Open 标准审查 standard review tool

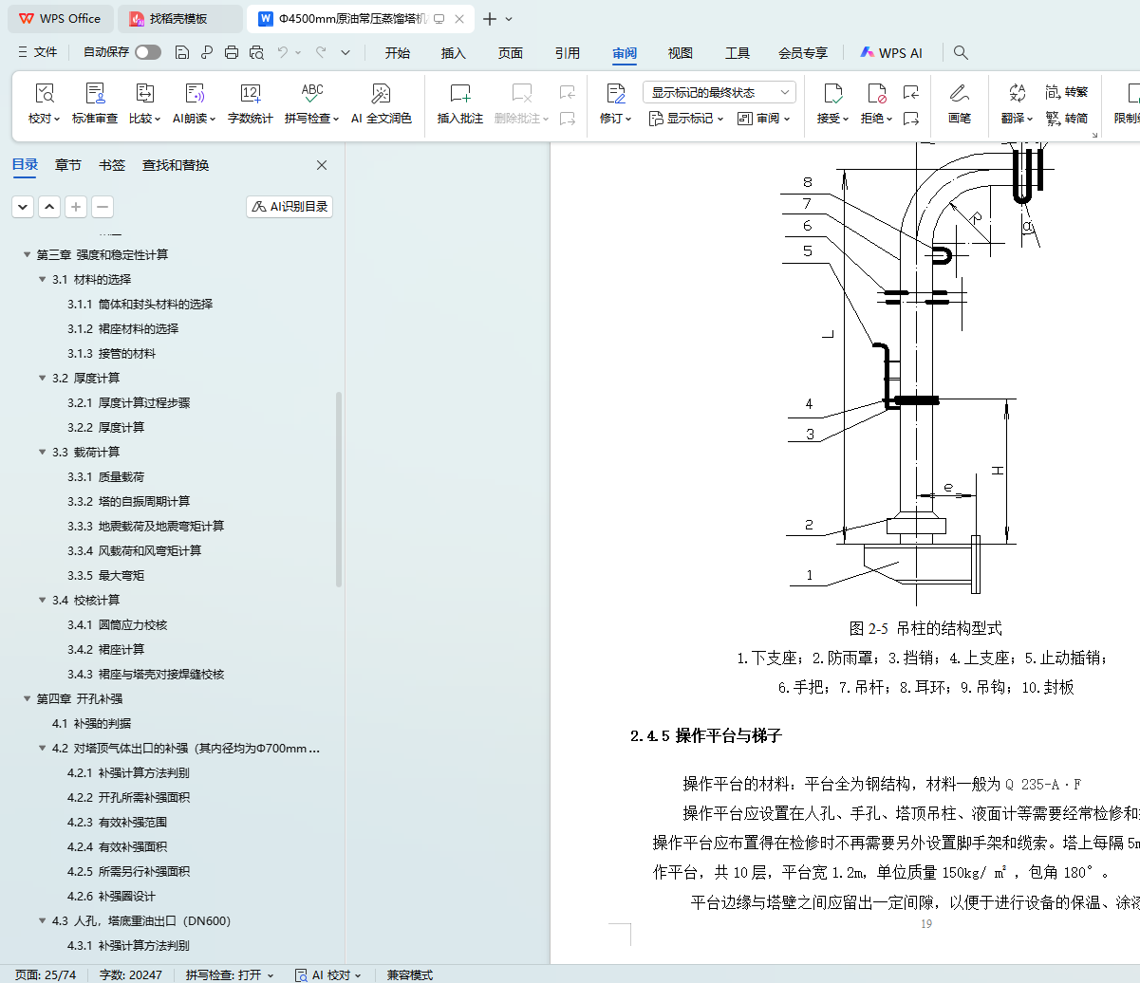coord(95,94)
